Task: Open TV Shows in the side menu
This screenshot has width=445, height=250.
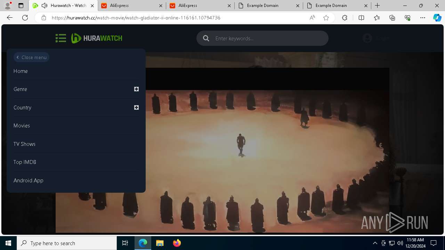Action: 24,144
